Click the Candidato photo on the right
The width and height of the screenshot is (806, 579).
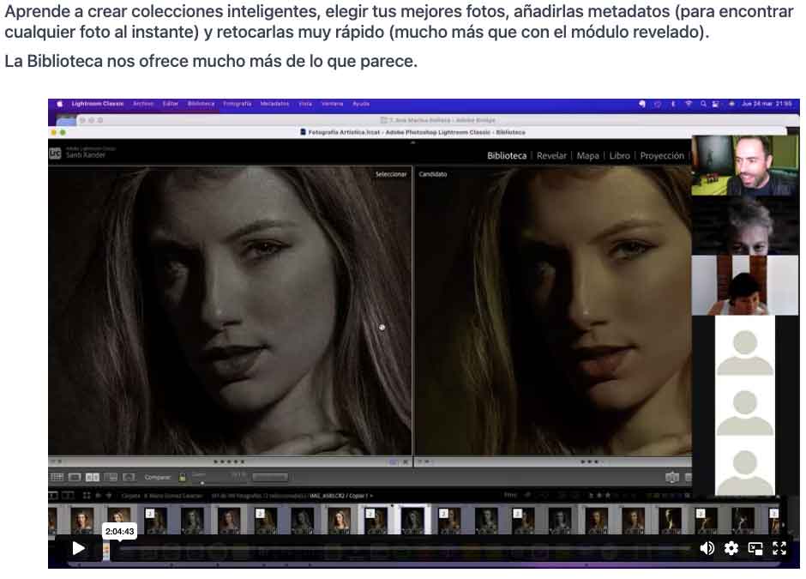553,311
